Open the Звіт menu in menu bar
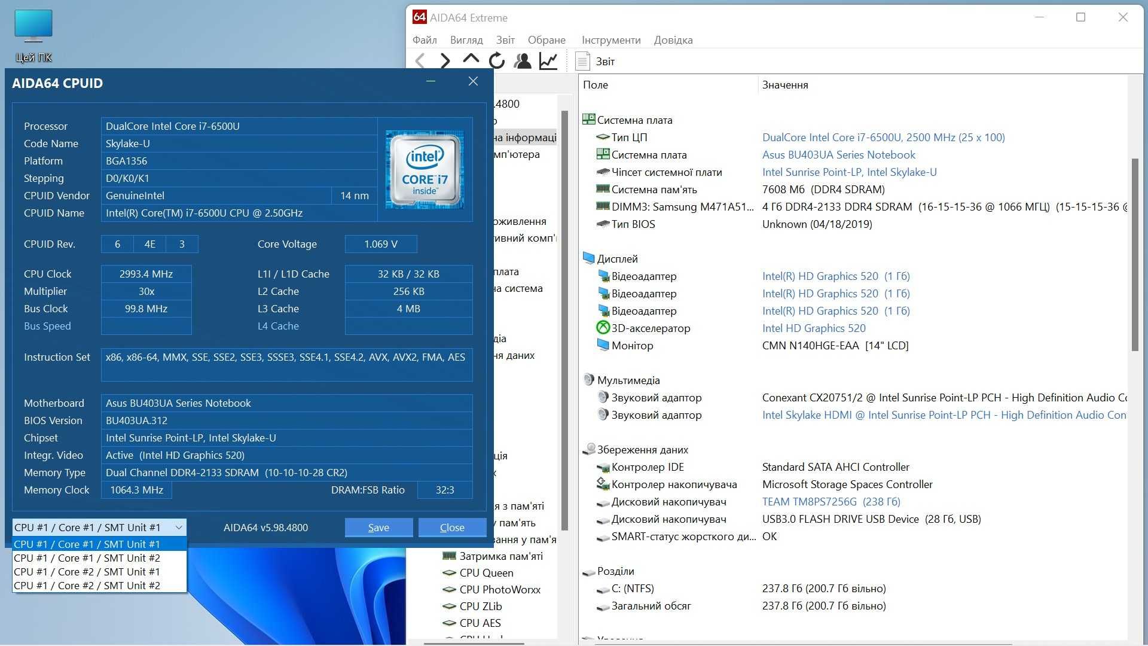Image resolution: width=1148 pixels, height=646 pixels. coord(505,40)
